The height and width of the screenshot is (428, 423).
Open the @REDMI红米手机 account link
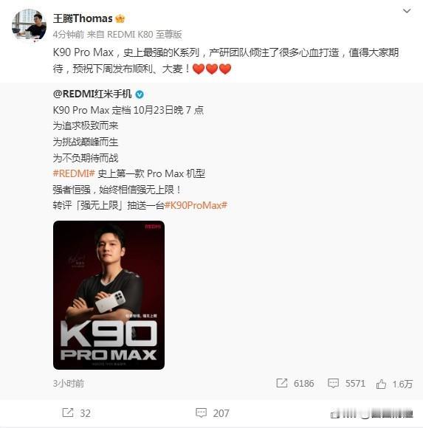click(x=92, y=94)
